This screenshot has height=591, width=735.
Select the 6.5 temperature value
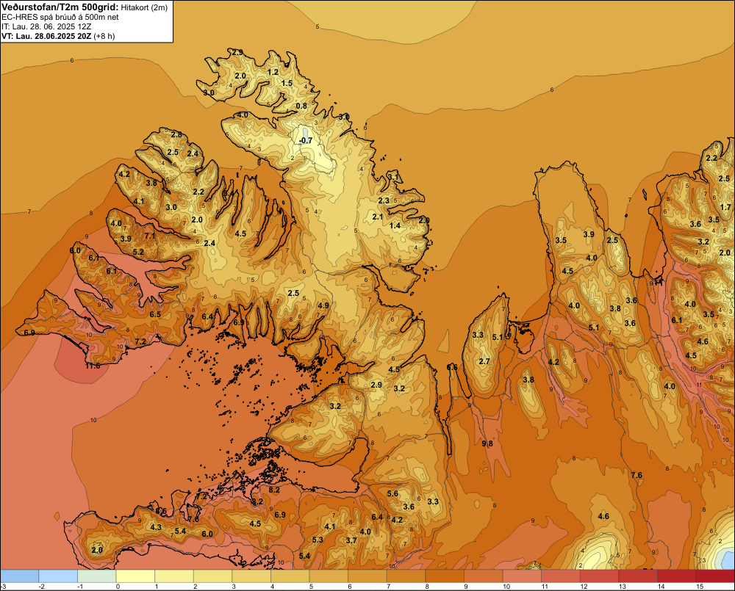[x=155, y=314]
